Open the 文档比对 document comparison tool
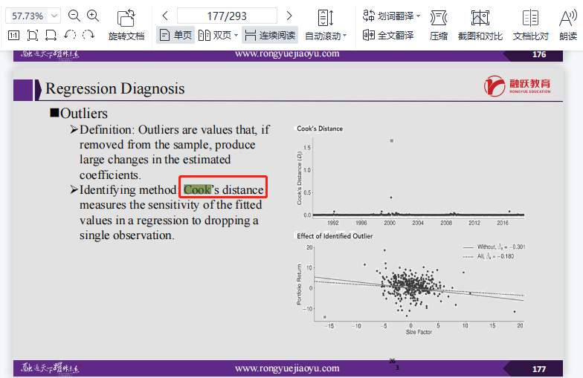Viewport: 583px width, 378px height. pyautogui.click(x=530, y=25)
